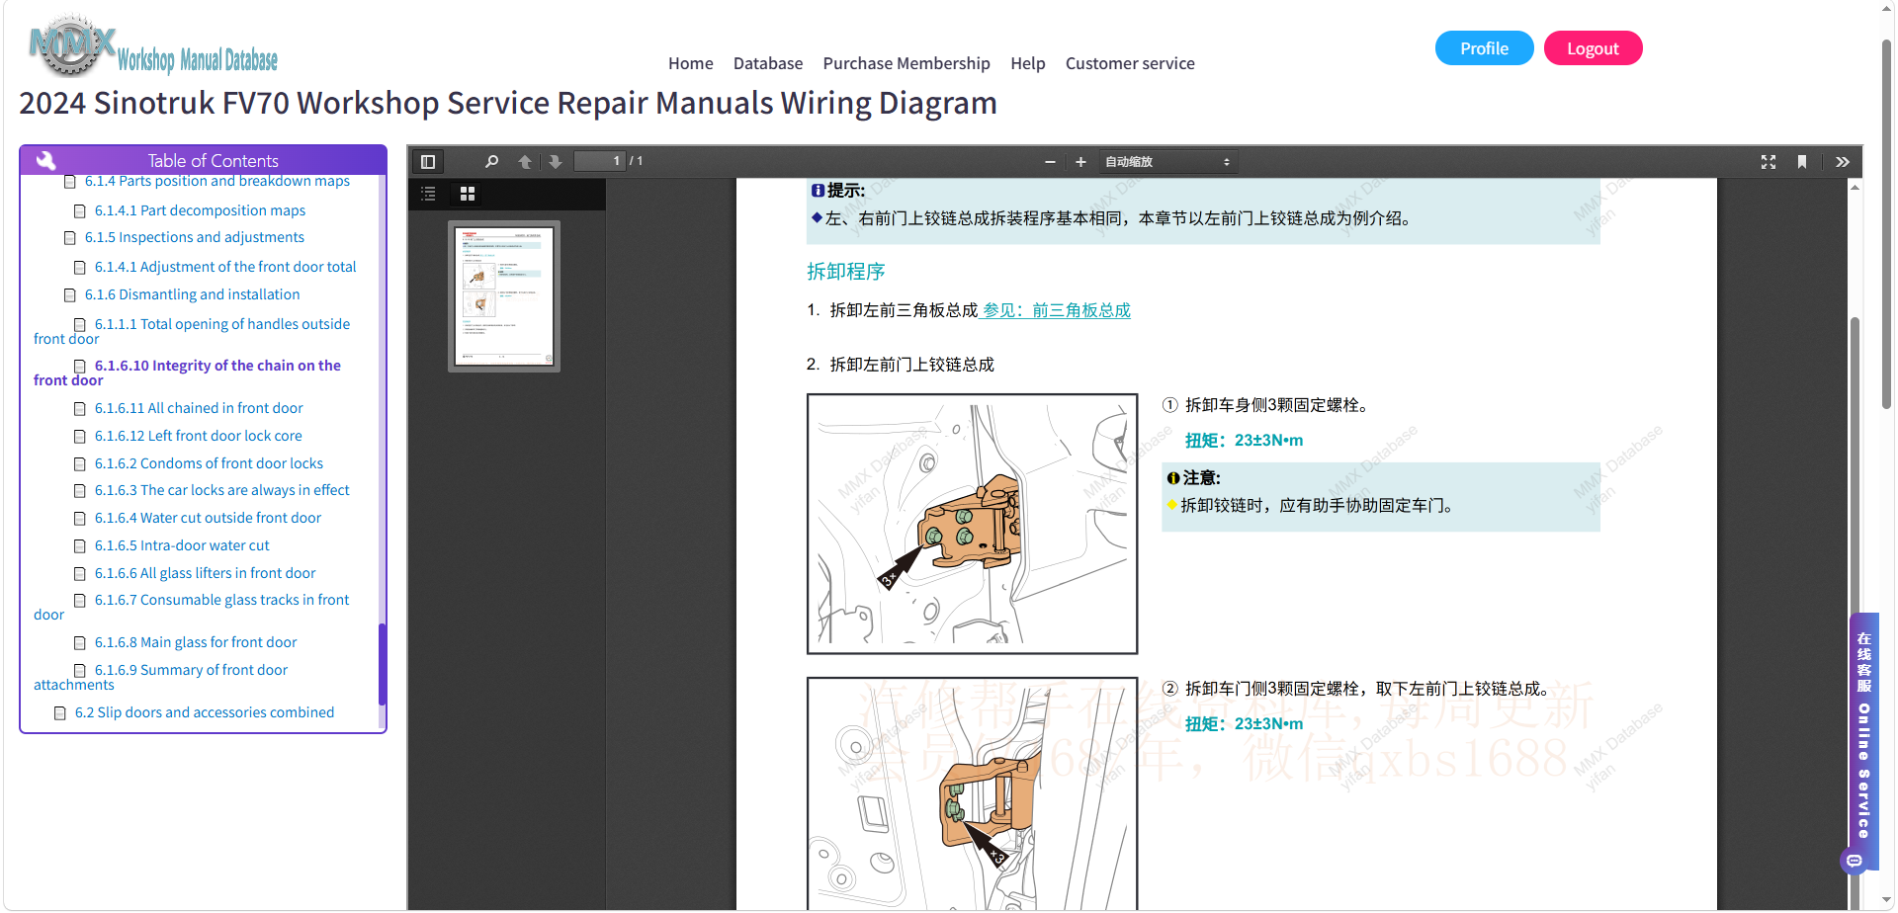Go to next page arrow
The image size is (1898, 913).
coord(556,161)
